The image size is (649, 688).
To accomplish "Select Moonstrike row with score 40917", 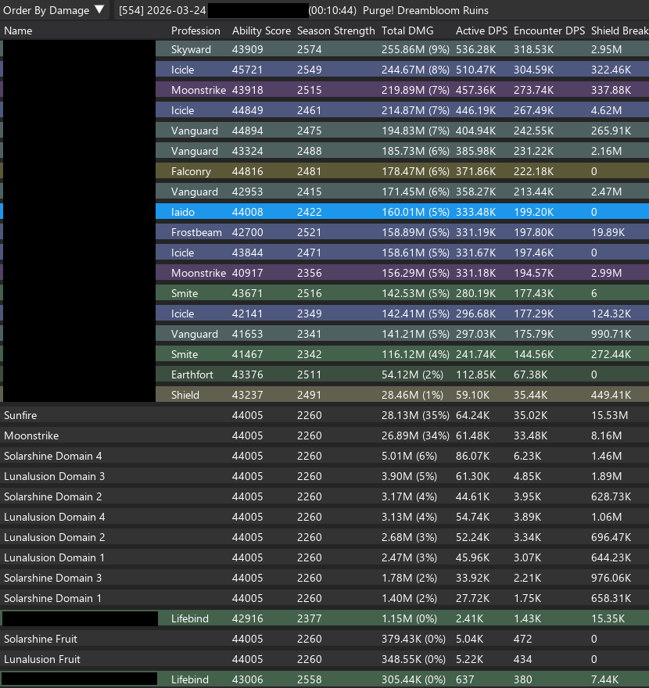I will [324, 273].
